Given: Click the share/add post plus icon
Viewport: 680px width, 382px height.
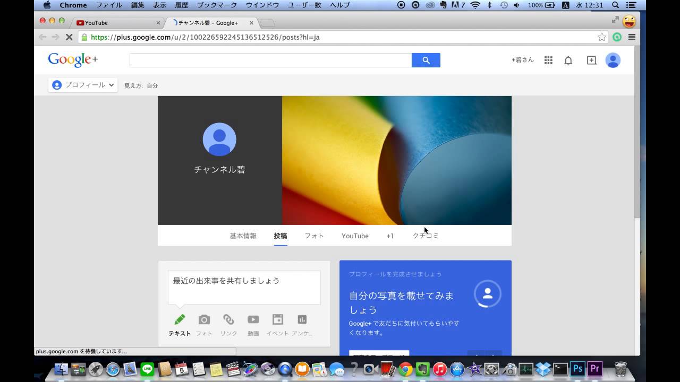Looking at the screenshot, I should (x=591, y=60).
